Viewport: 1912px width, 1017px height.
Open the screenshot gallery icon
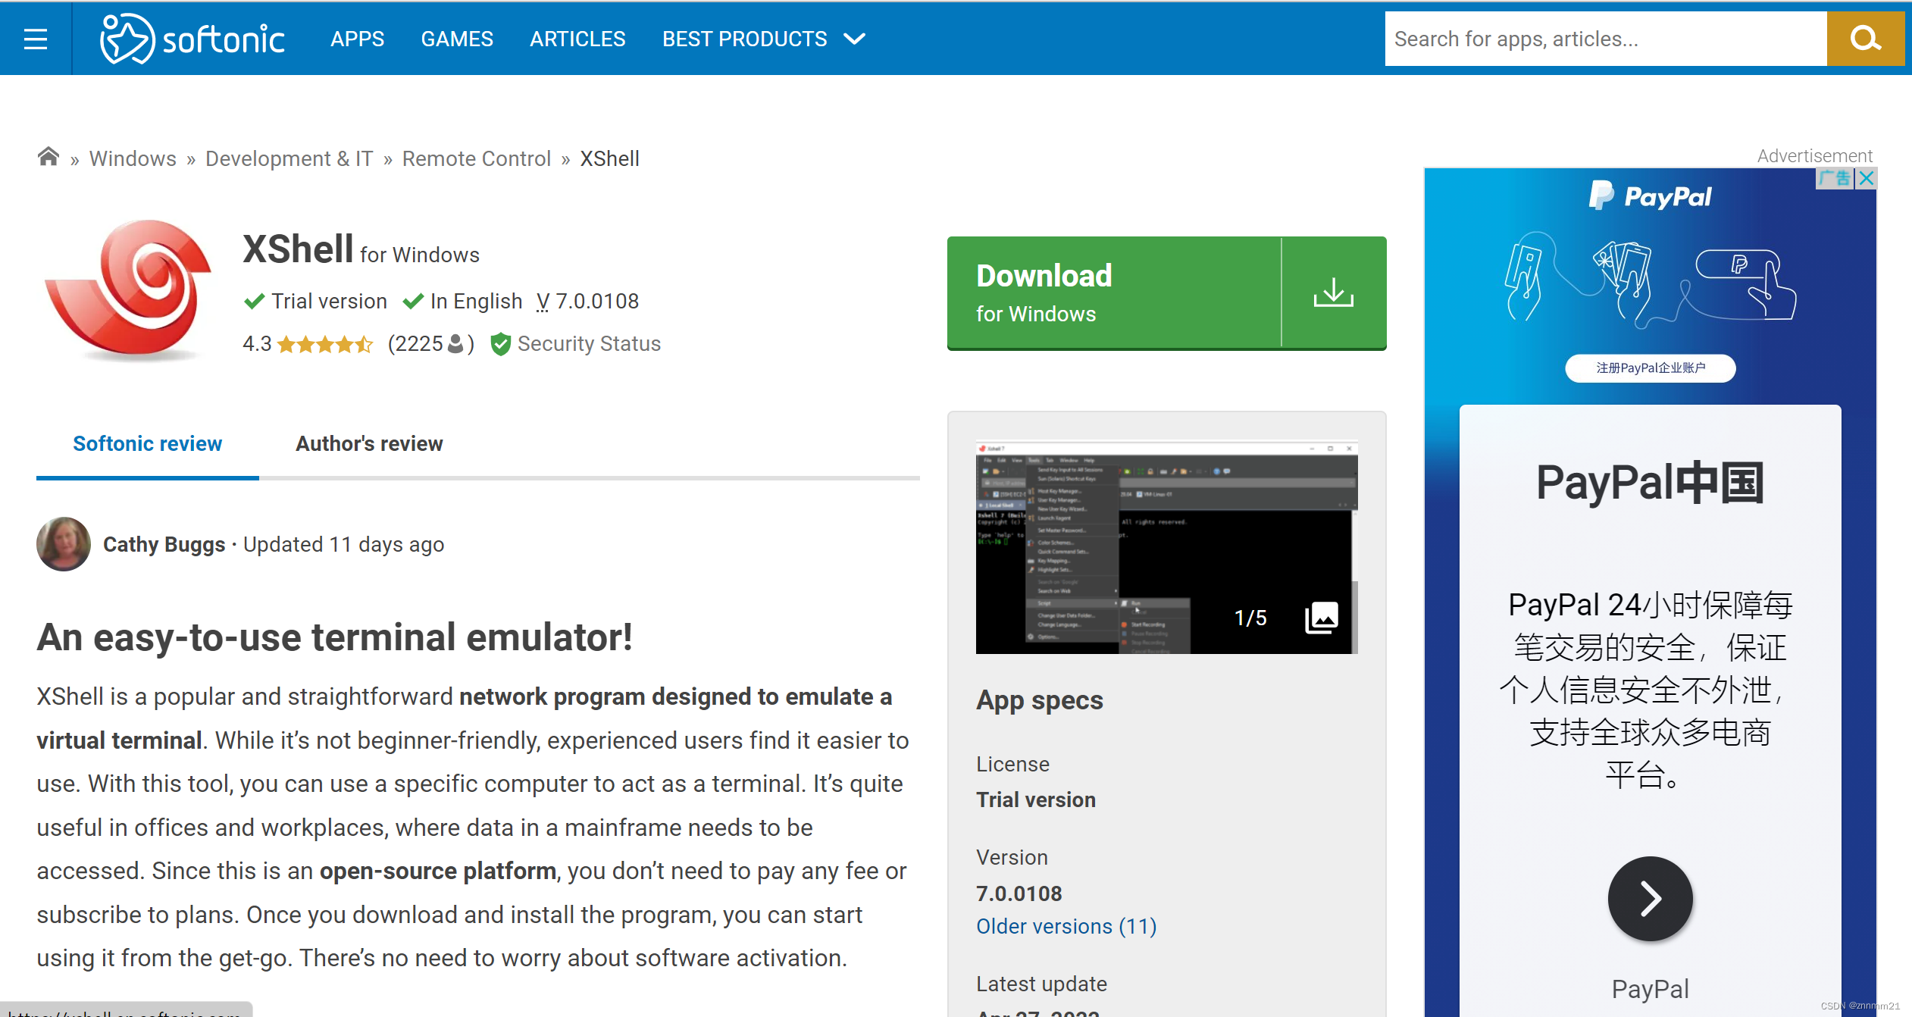(x=1321, y=618)
